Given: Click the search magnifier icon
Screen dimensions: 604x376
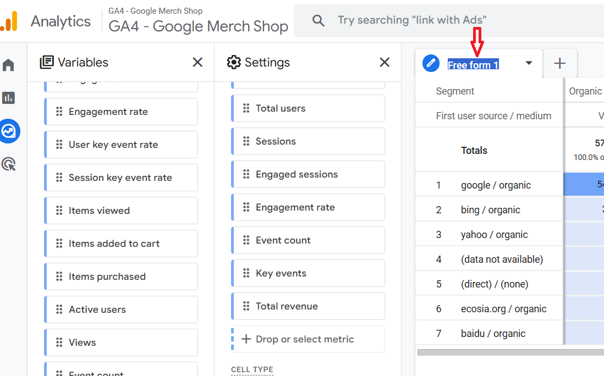Looking at the screenshot, I should click(319, 21).
